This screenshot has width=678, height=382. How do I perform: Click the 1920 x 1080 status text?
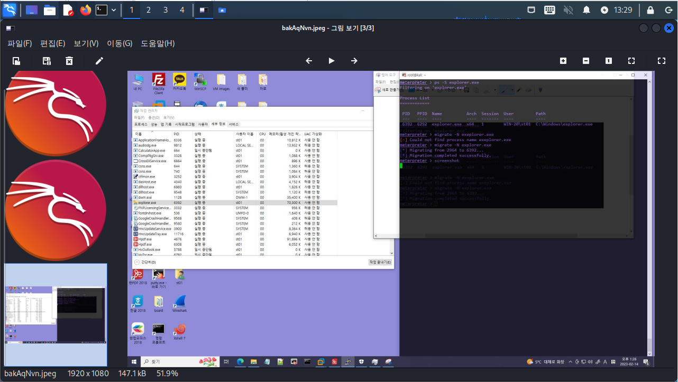88,374
